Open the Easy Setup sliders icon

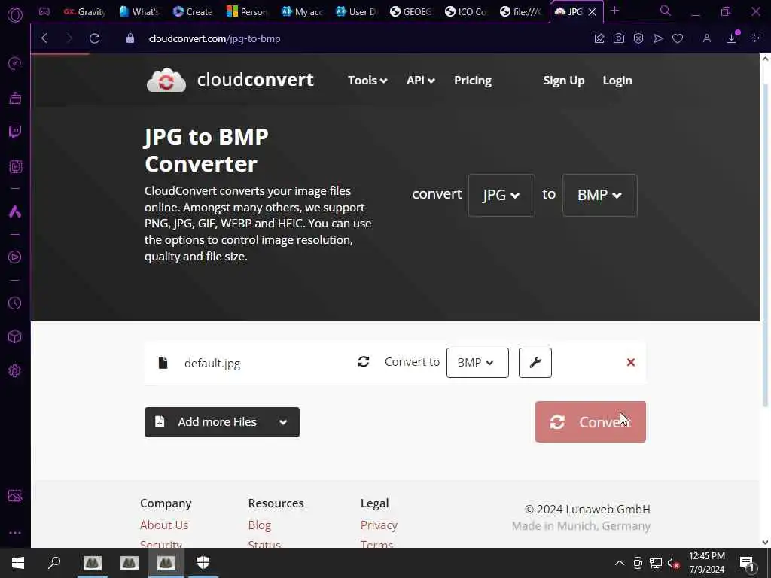tap(756, 38)
